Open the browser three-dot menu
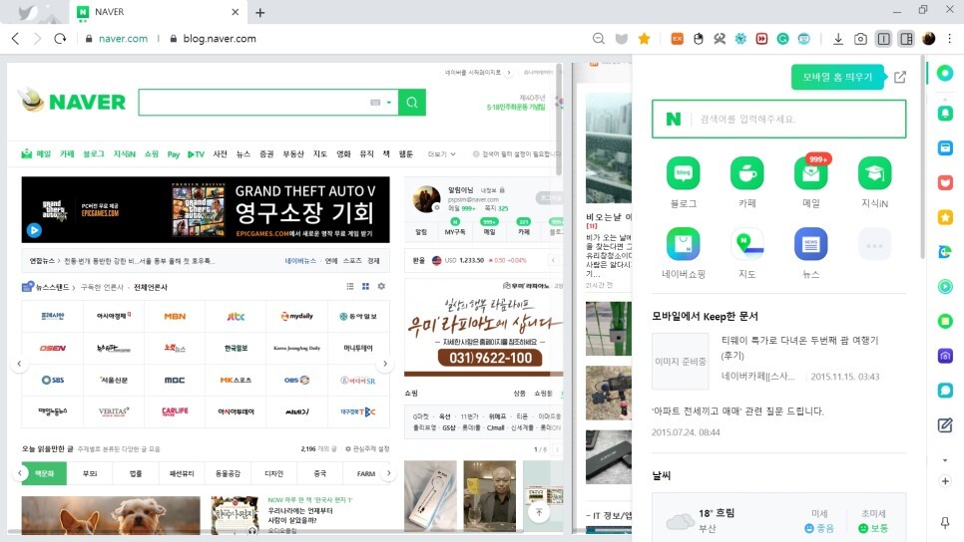Image resolution: width=964 pixels, height=542 pixels. tap(950, 39)
